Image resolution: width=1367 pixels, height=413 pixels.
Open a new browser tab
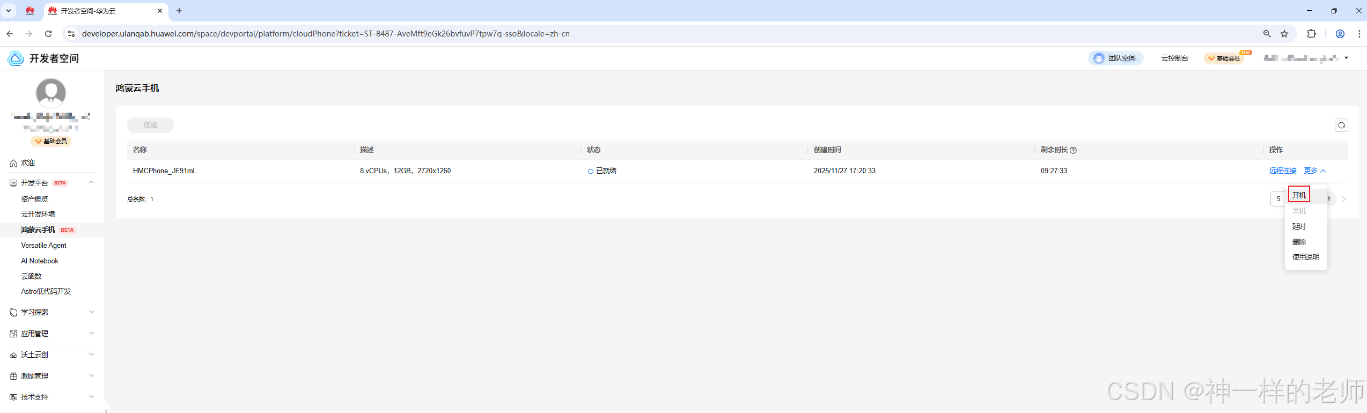(x=179, y=11)
